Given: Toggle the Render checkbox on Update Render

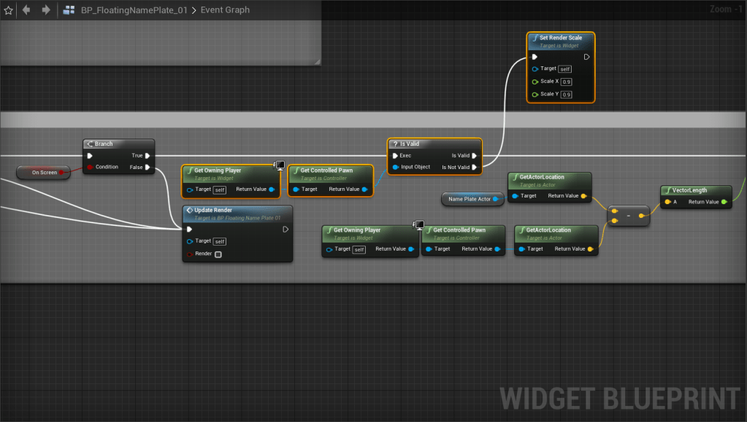Looking at the screenshot, I should [218, 254].
